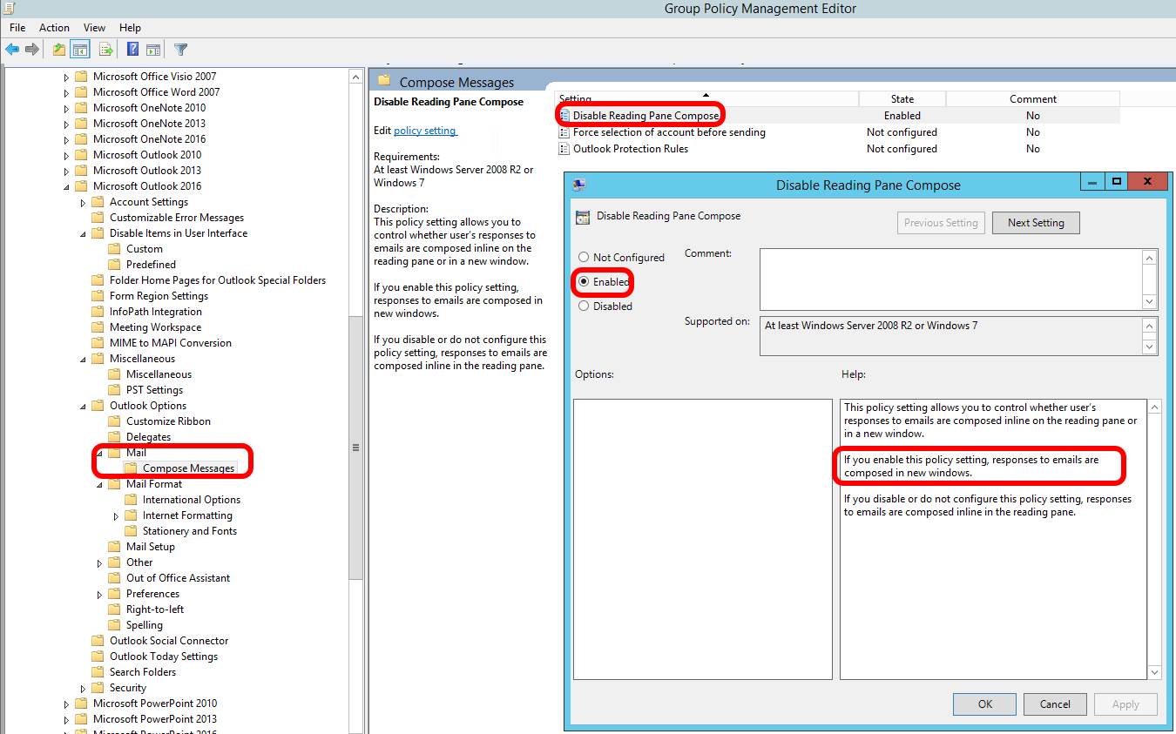The height and width of the screenshot is (734, 1176).
Task: Expand the Internet Formatting tree node
Action: point(116,516)
